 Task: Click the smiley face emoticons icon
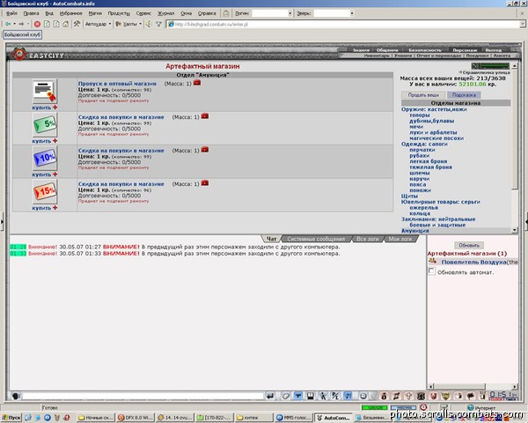click(x=363, y=396)
